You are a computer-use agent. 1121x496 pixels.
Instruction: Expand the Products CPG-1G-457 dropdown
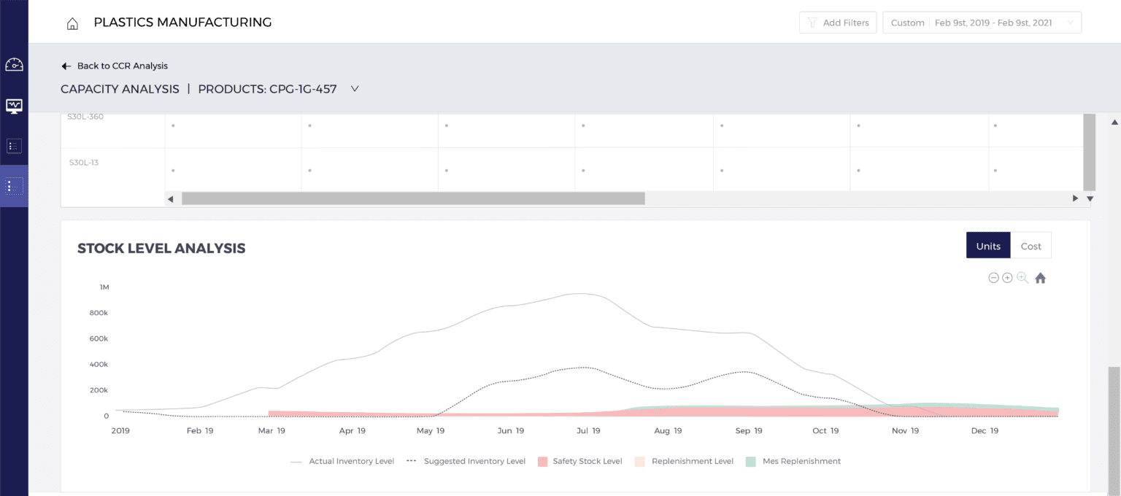pos(355,89)
